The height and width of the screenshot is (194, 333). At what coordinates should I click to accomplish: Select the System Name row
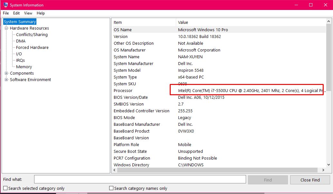click(219, 57)
